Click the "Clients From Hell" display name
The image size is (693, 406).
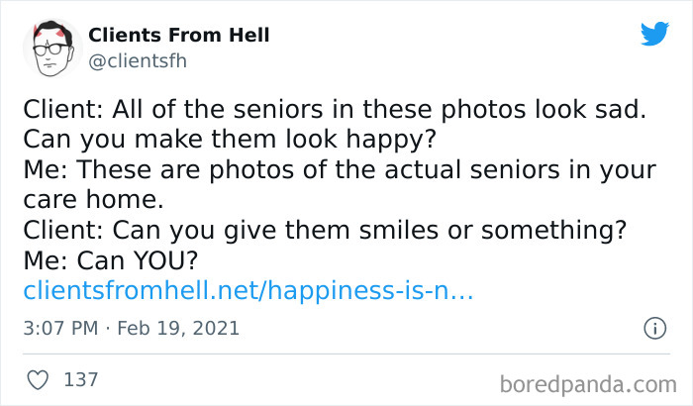click(x=179, y=36)
